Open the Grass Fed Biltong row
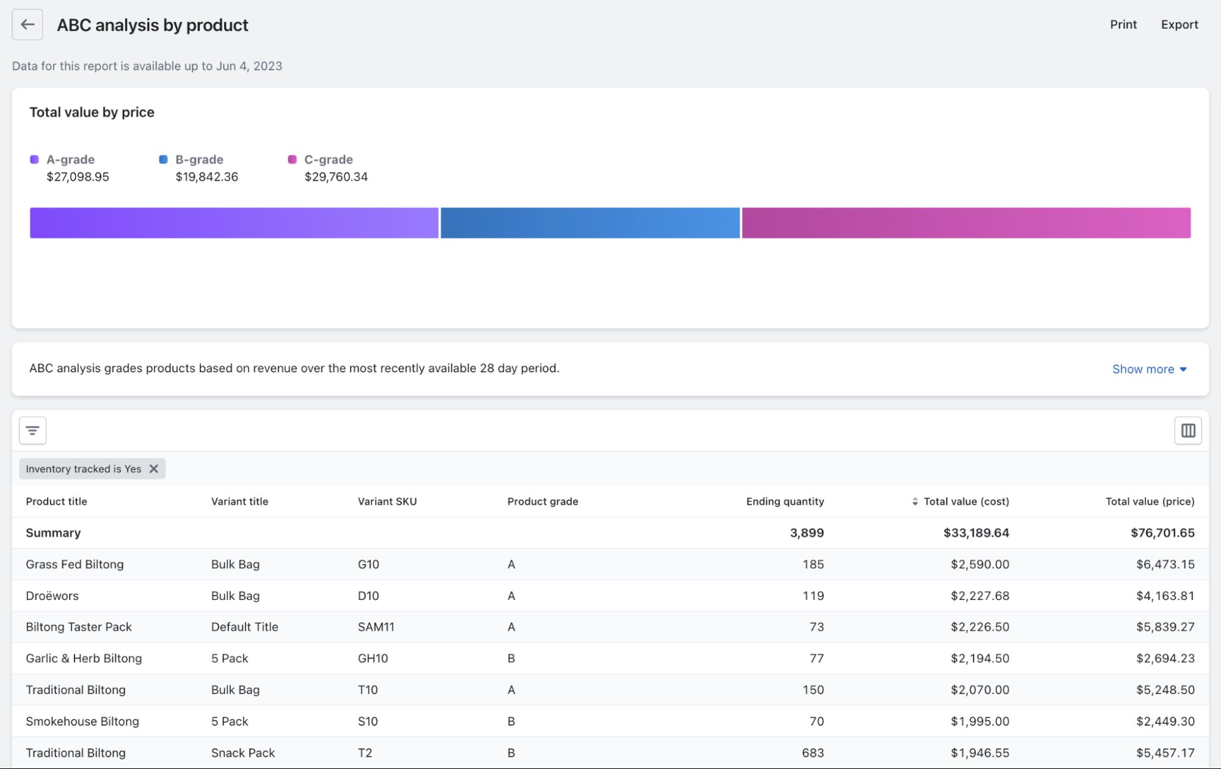 tap(75, 565)
